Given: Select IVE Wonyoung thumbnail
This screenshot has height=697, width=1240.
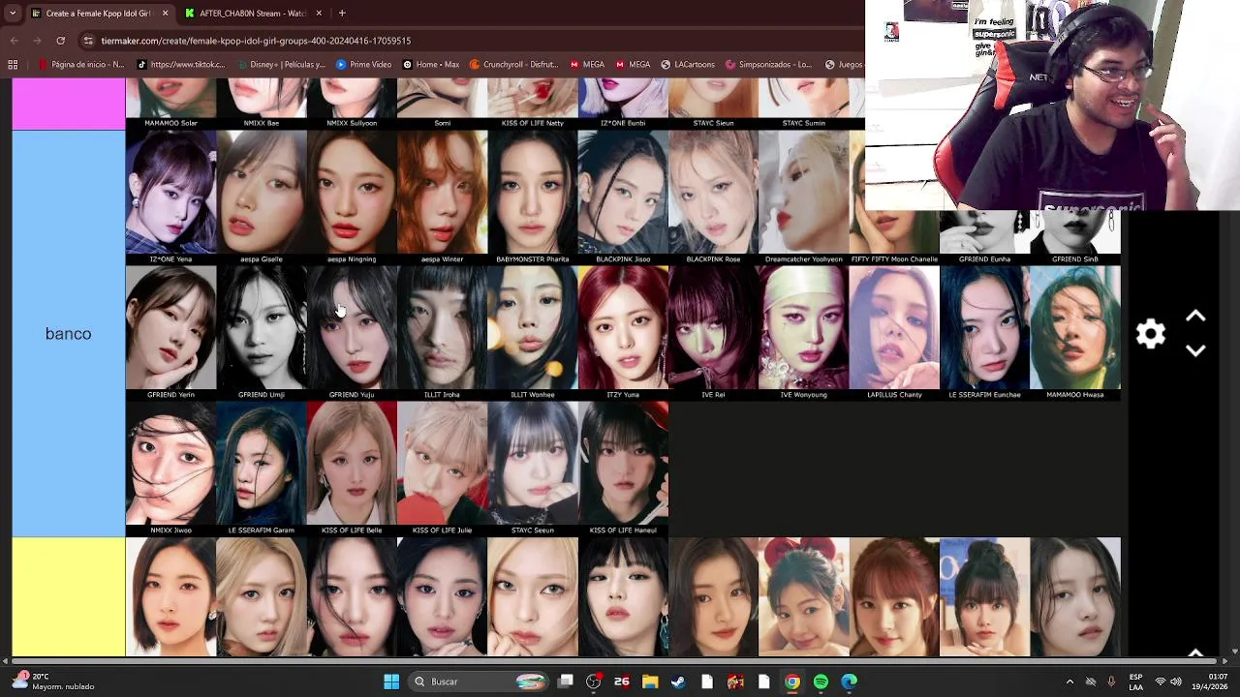Looking at the screenshot, I should click(803, 333).
